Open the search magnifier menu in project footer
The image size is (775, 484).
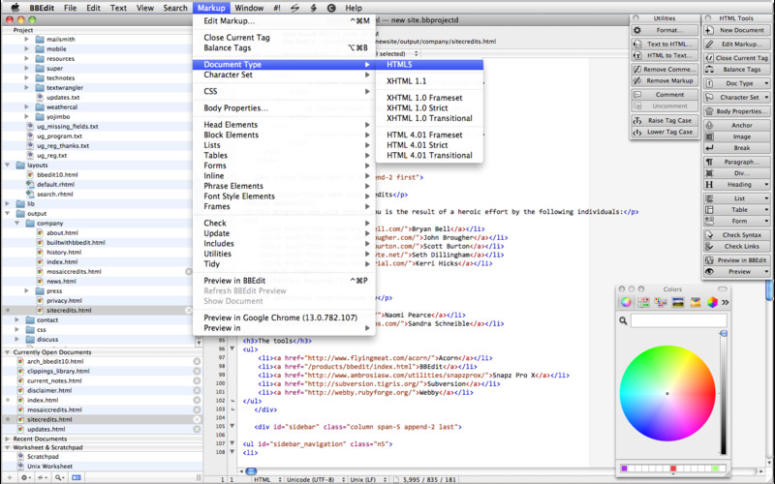(x=59, y=477)
